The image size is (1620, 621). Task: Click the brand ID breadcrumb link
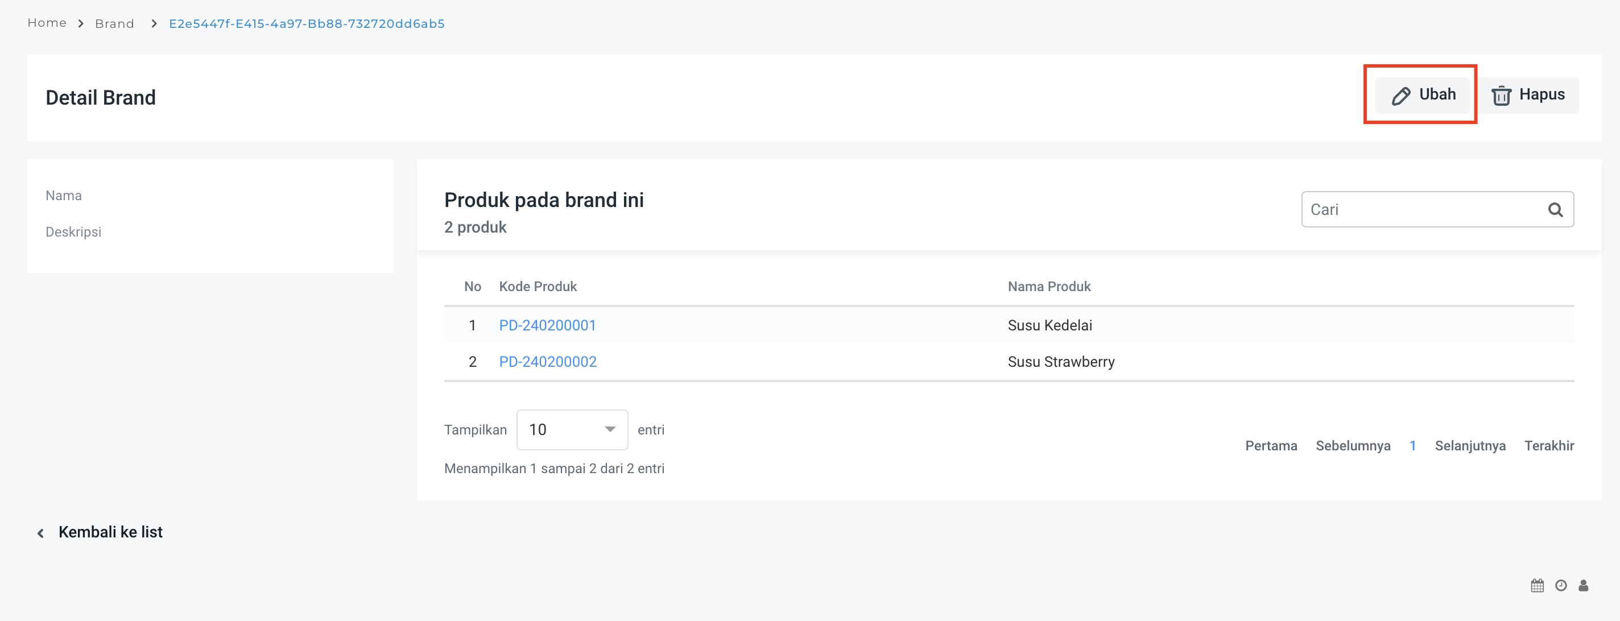(x=307, y=24)
